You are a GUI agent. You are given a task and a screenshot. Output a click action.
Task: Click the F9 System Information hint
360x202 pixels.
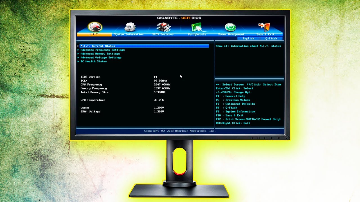click(235, 112)
